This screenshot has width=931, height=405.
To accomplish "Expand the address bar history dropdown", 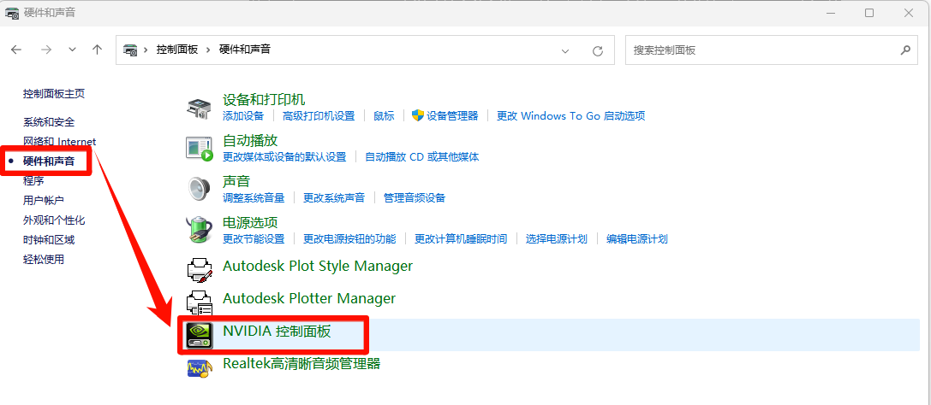I will (x=565, y=51).
